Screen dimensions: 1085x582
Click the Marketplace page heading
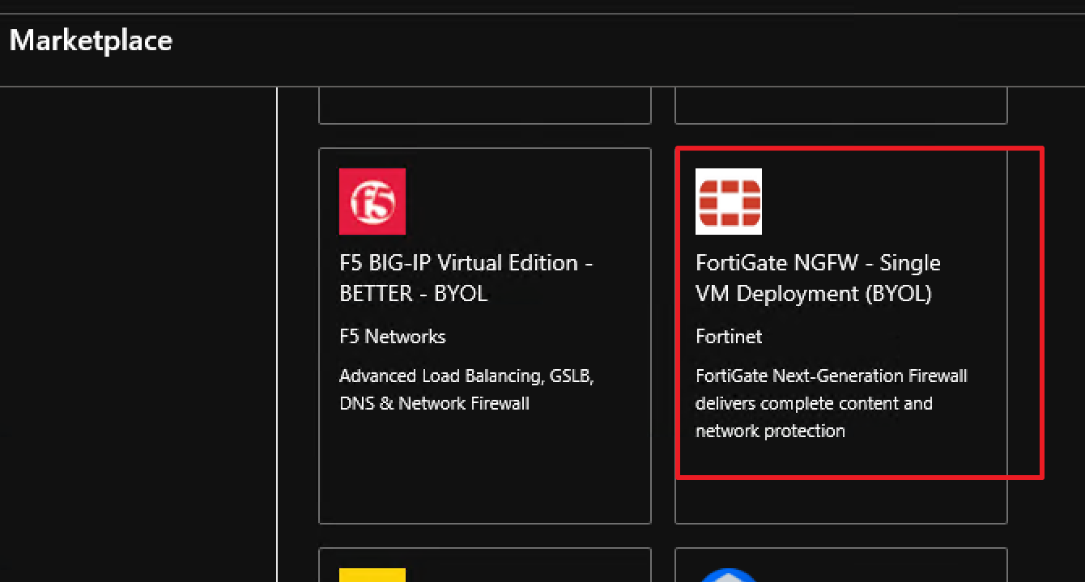[x=90, y=40]
